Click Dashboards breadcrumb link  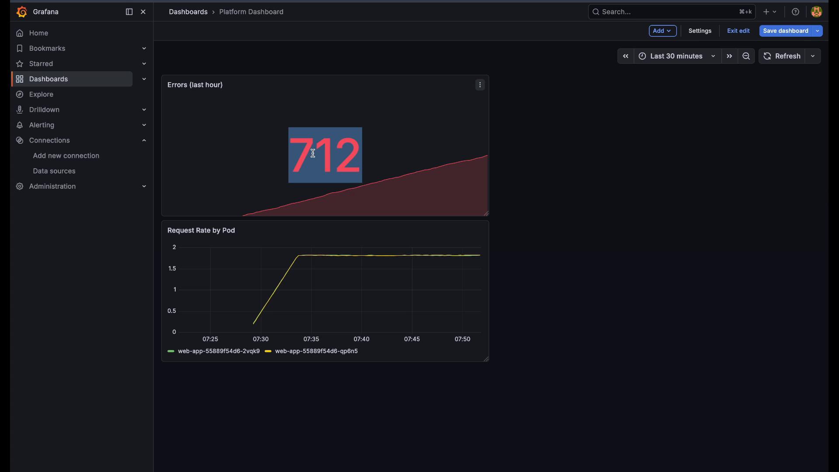[x=188, y=12]
